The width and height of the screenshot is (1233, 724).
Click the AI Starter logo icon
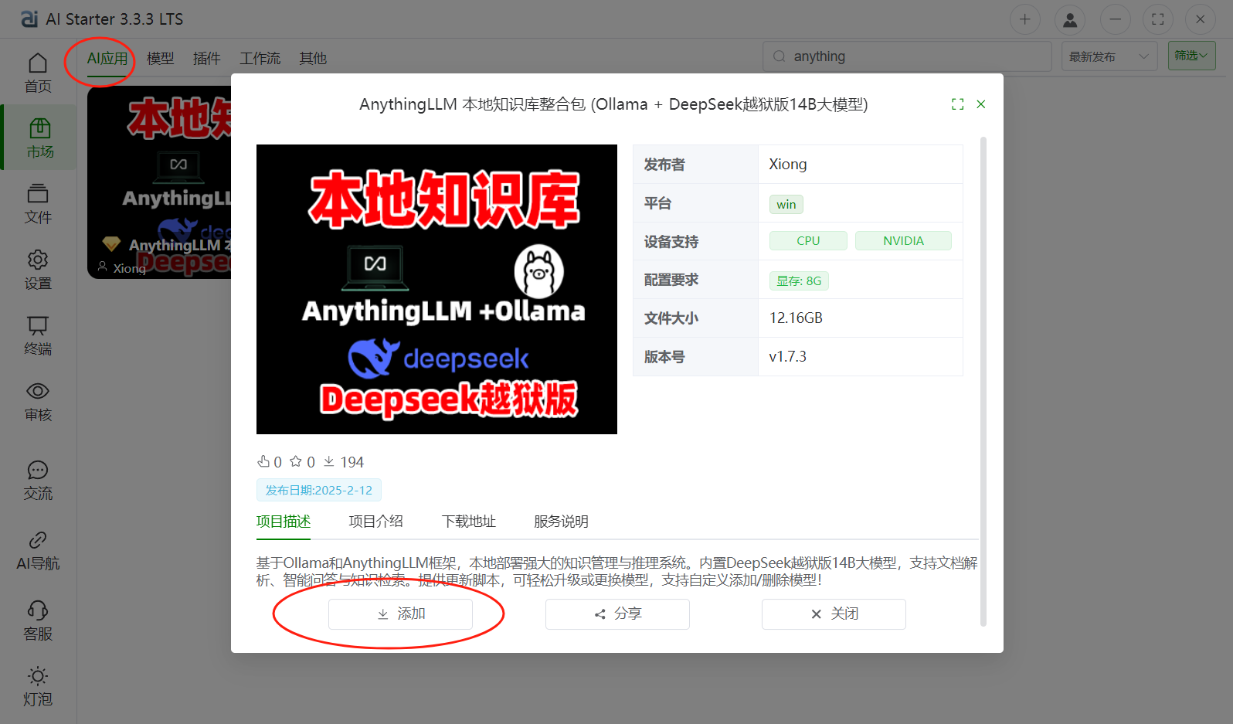pyautogui.click(x=29, y=19)
